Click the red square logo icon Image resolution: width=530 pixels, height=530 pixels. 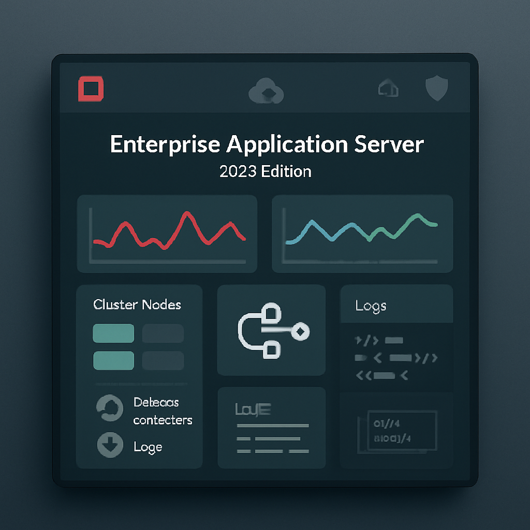[91, 89]
